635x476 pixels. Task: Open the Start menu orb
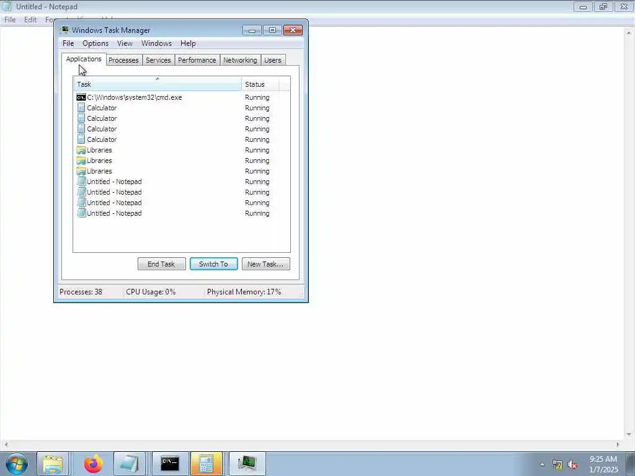click(17, 464)
